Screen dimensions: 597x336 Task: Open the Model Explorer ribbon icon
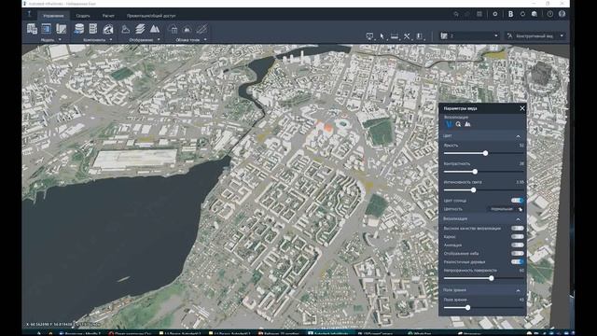click(x=32, y=29)
